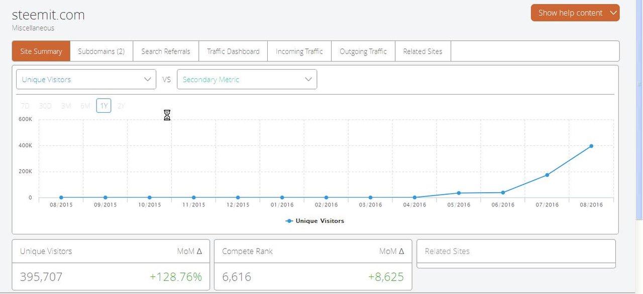Click the Related Sites card heading
The image size is (643, 294).
(447, 251)
